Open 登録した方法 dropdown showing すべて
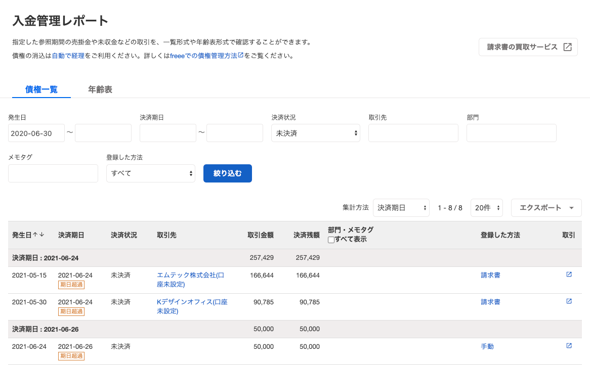 point(150,173)
